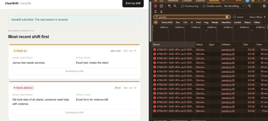The image size is (268, 121).
Task: Click error icon of 9 ms request
Action: click(x=155, y=111)
